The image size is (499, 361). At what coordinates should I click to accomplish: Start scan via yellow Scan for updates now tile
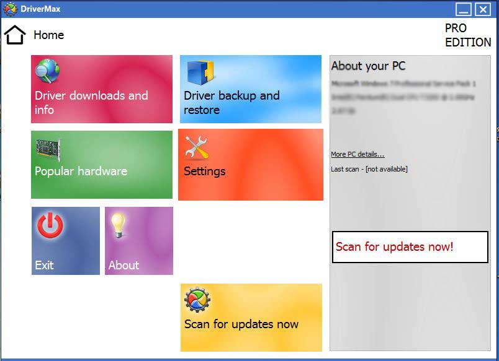(251, 318)
